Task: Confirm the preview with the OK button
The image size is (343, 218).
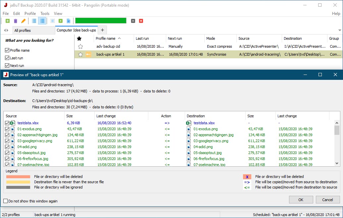Action: (301, 200)
